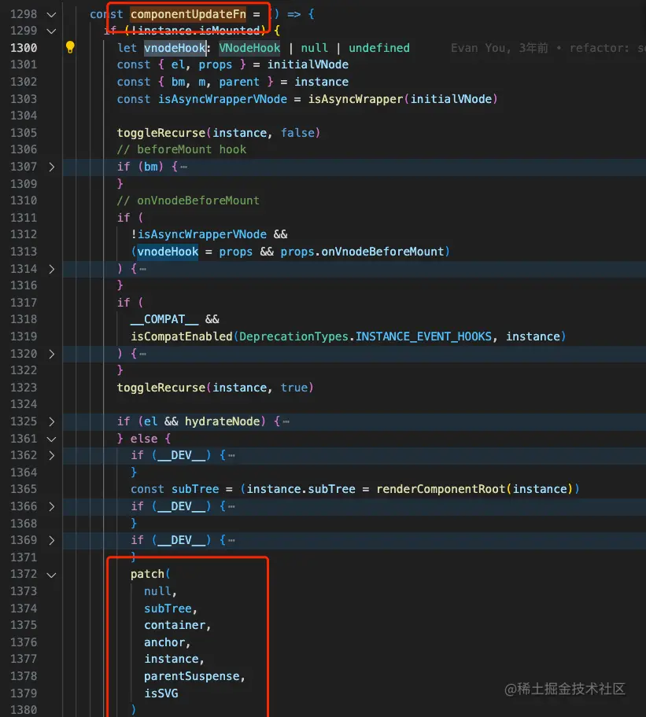Viewport: 646px width, 717px height.
Task: Click the 'patch' function call
Action: [x=147, y=574]
